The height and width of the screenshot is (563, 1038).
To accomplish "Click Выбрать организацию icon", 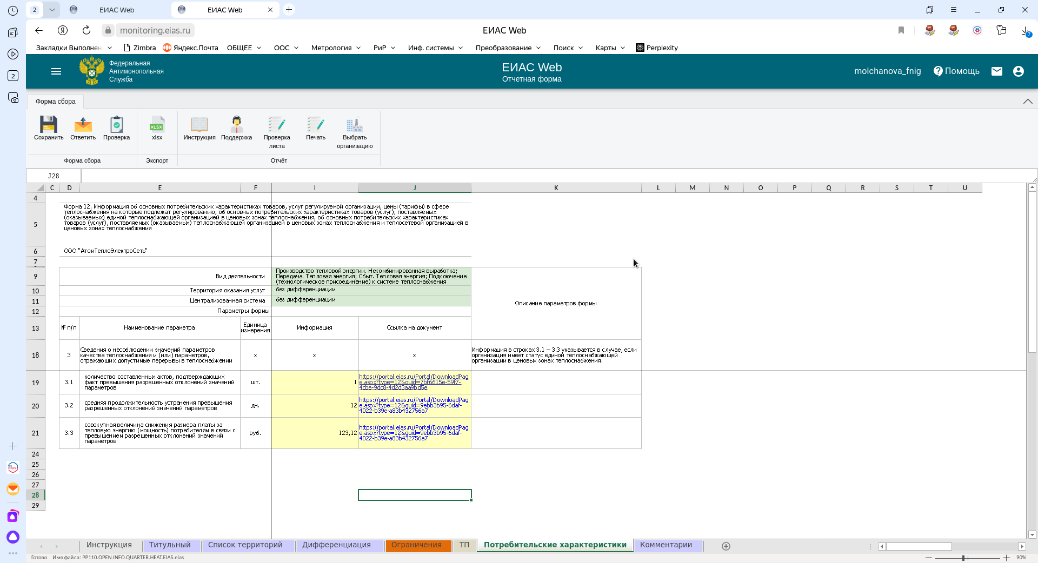I will 355,125.
